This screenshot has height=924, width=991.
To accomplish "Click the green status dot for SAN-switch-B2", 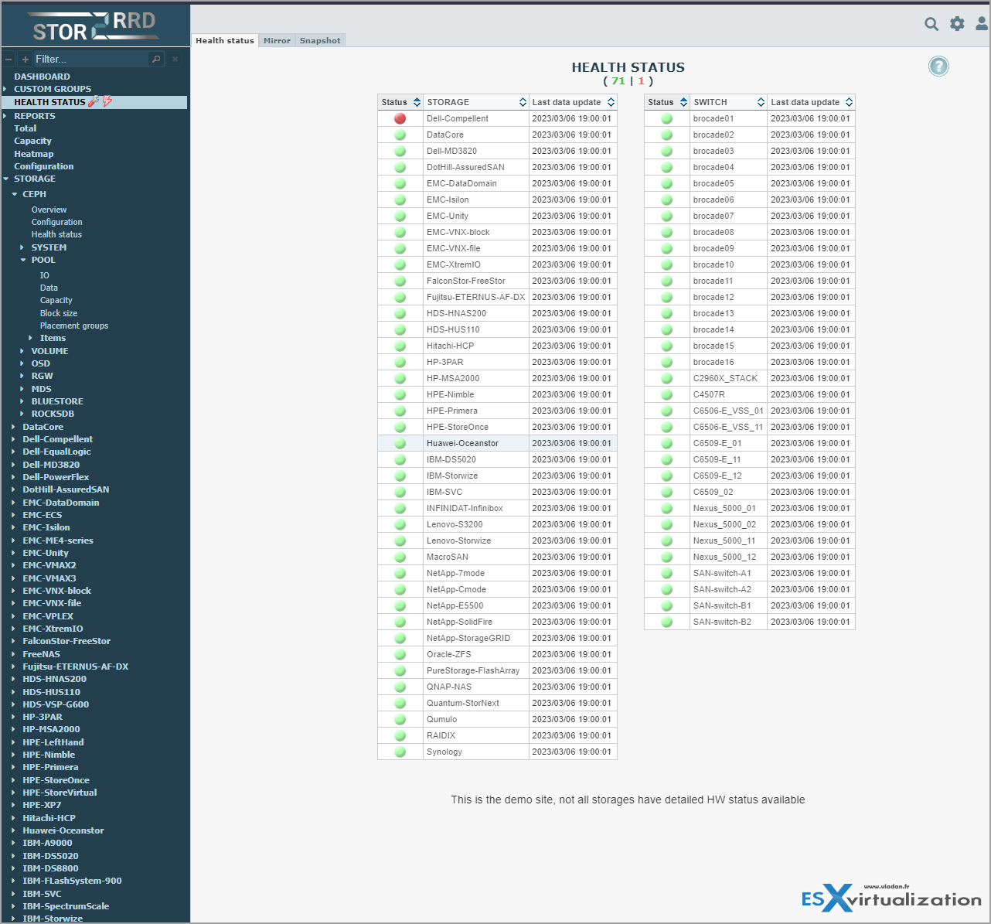I will pyautogui.click(x=666, y=622).
